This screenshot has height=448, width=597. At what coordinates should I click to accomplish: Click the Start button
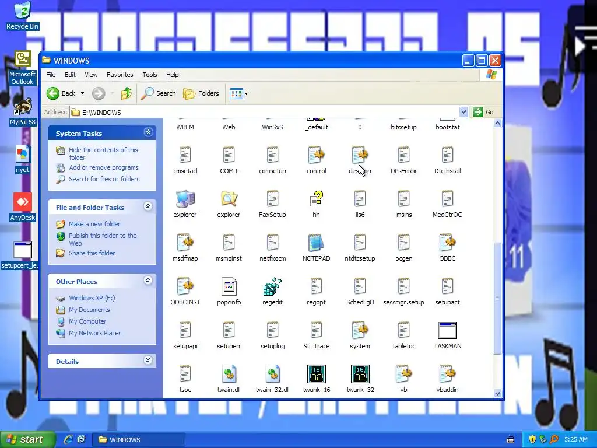27,440
